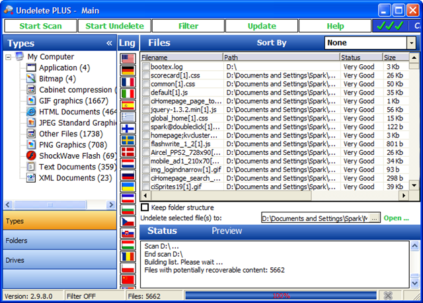Viewport: 423px width, 303px height.
Task: Tick the common[1].css checkbox
Action: point(146,84)
